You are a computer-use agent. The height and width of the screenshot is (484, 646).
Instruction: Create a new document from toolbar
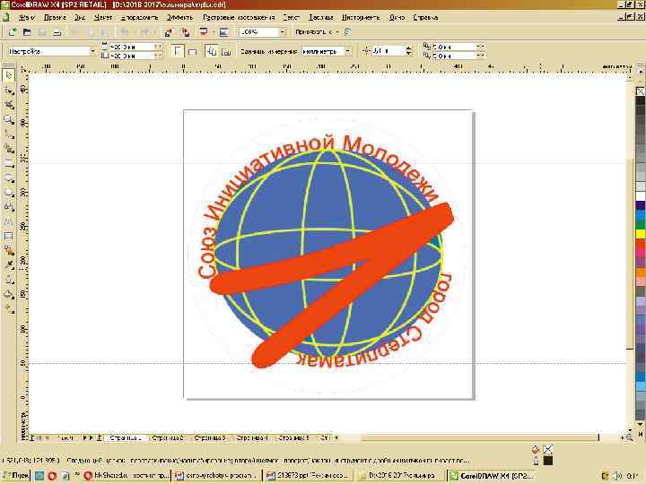[13, 32]
